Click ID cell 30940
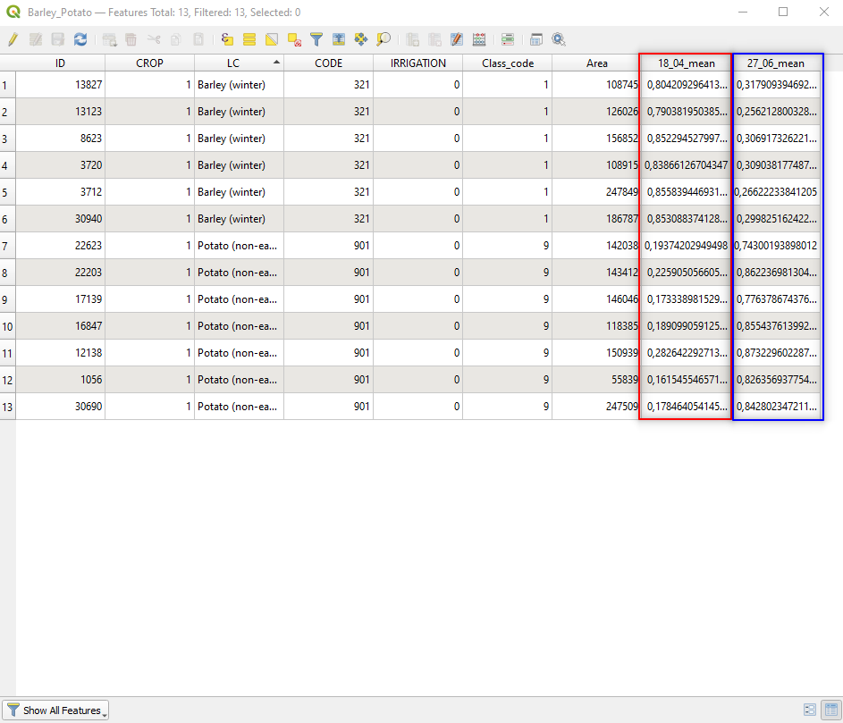843x723 pixels. click(60, 219)
